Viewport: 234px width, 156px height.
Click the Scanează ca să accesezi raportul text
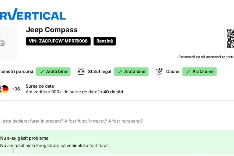pyautogui.click(x=206, y=57)
